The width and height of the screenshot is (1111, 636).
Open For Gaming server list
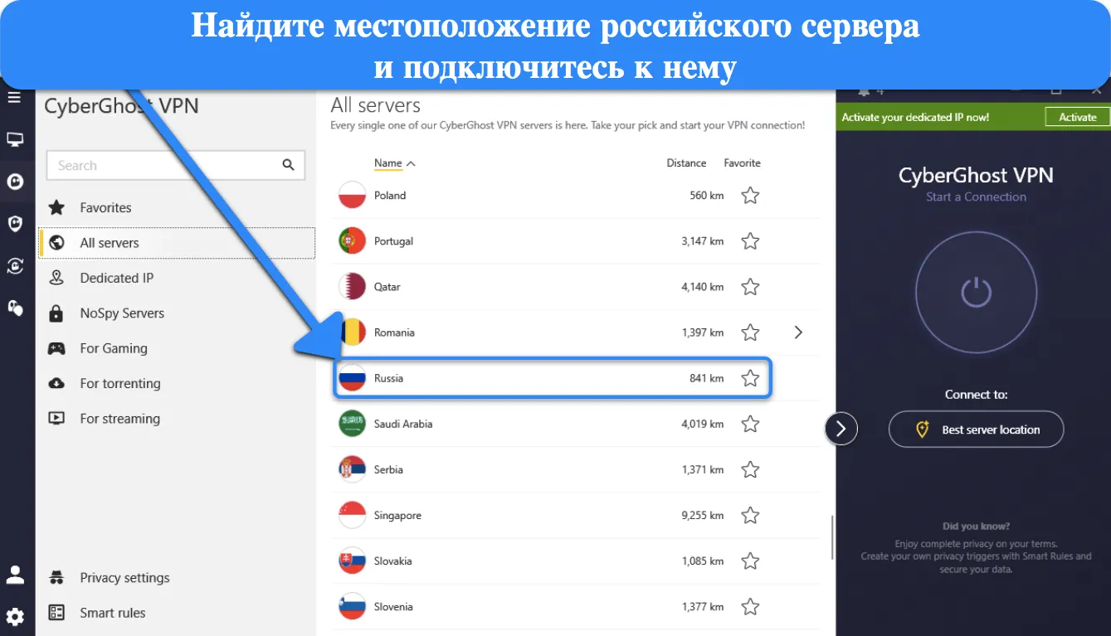(177, 348)
